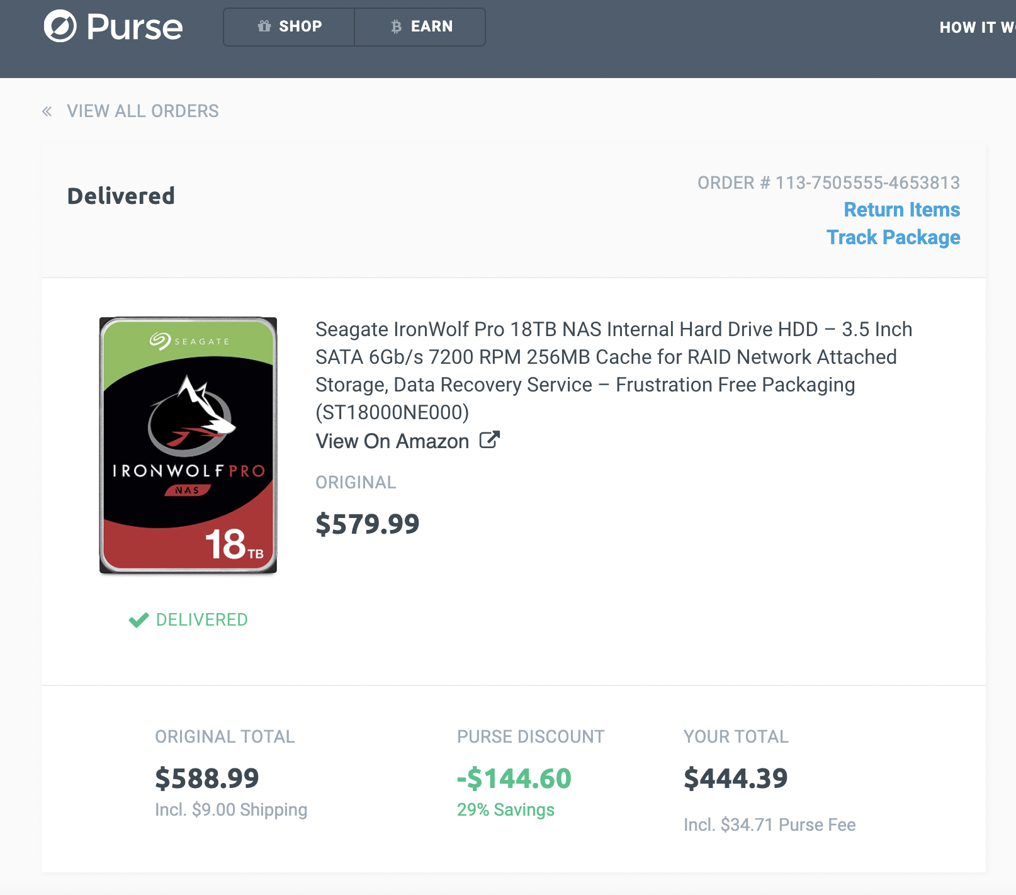Click the gift icon beside SHOP

264,26
